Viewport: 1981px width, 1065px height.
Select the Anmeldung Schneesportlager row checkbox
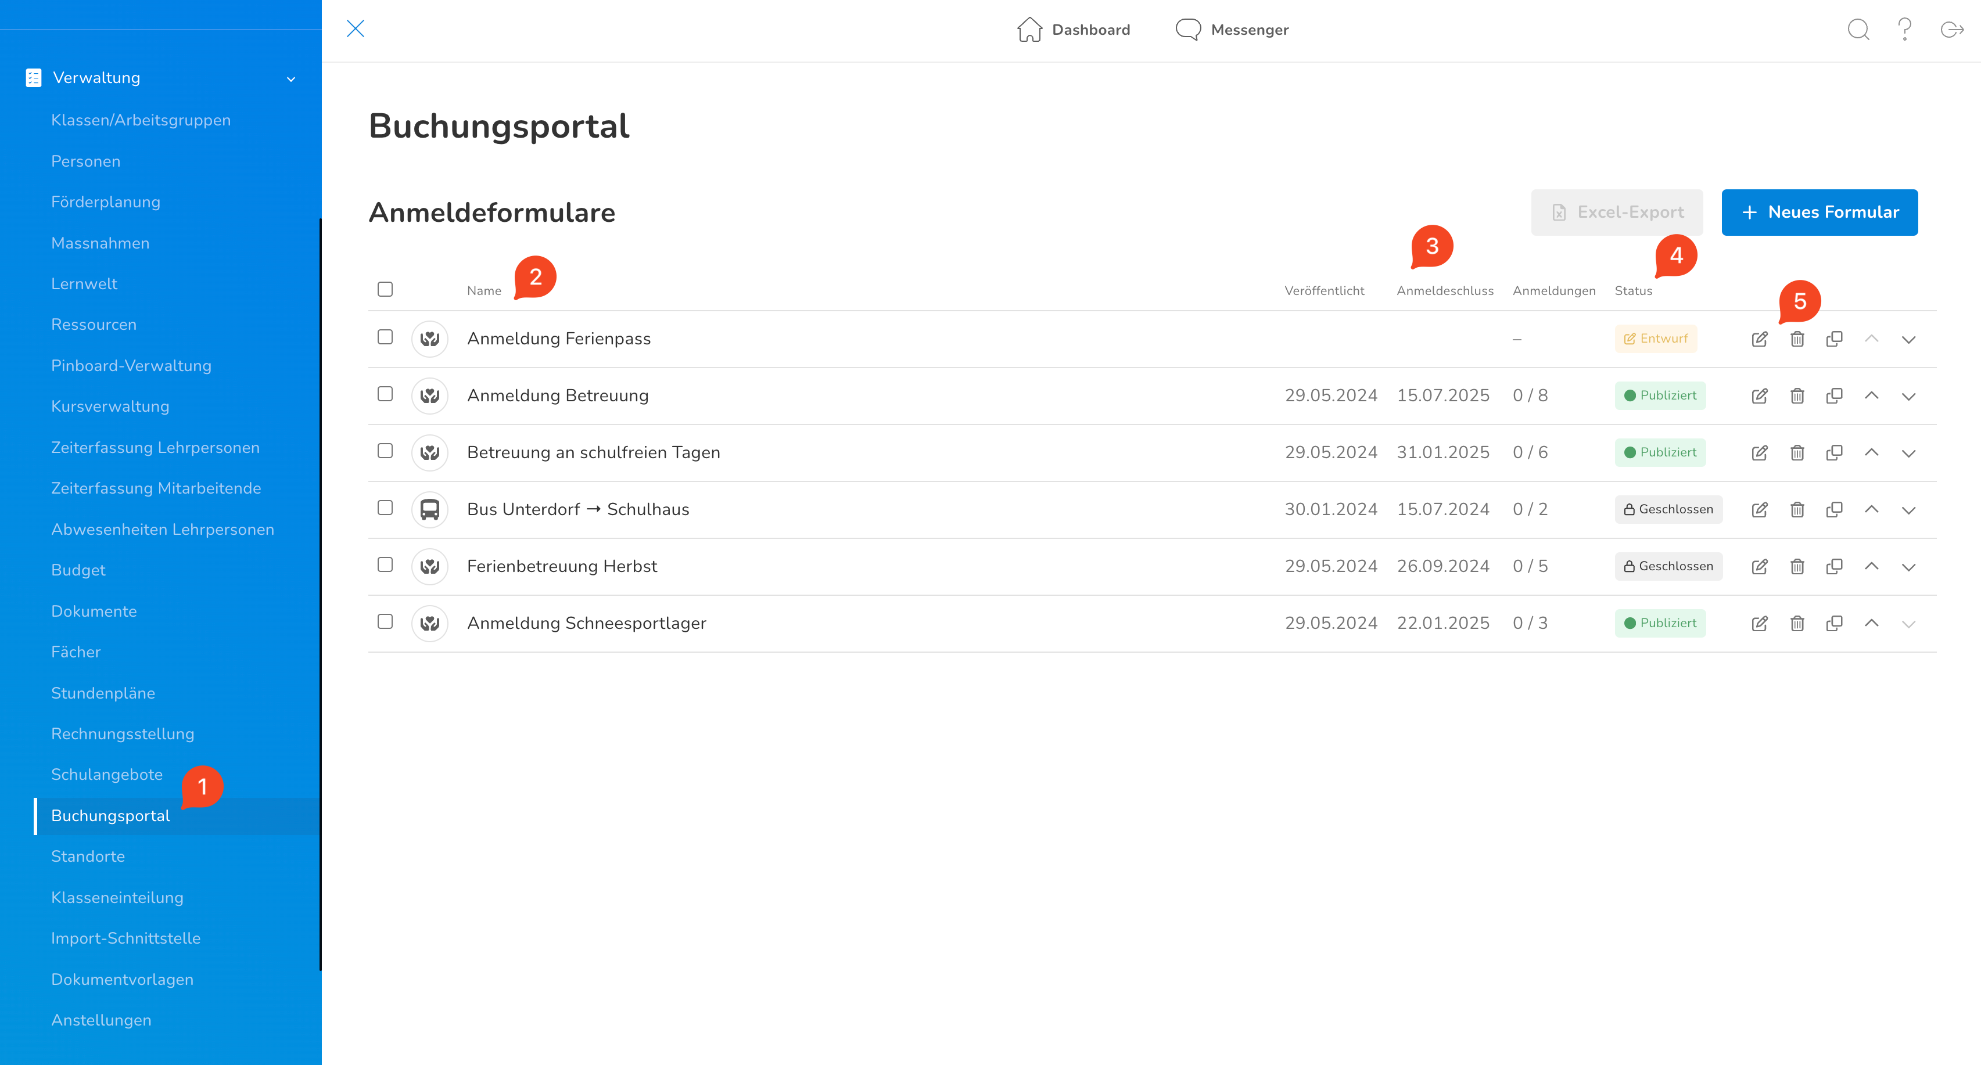click(x=385, y=622)
